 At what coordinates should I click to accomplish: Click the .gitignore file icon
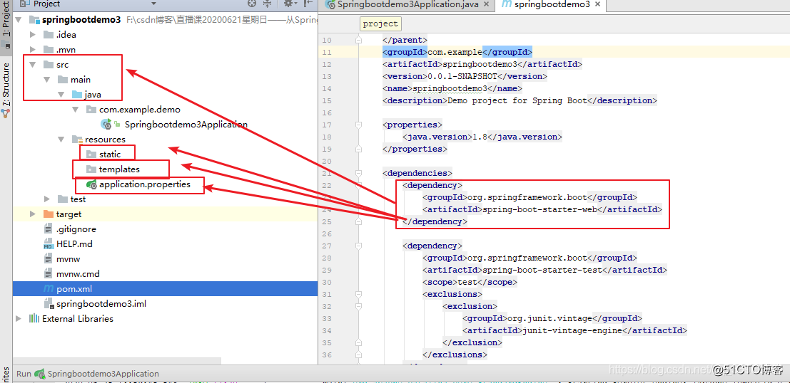click(49, 229)
